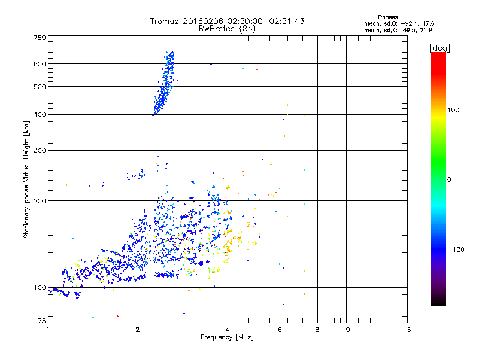Click the 'Phases' heading text
Screen dimensions: 479x359
click(387, 17)
